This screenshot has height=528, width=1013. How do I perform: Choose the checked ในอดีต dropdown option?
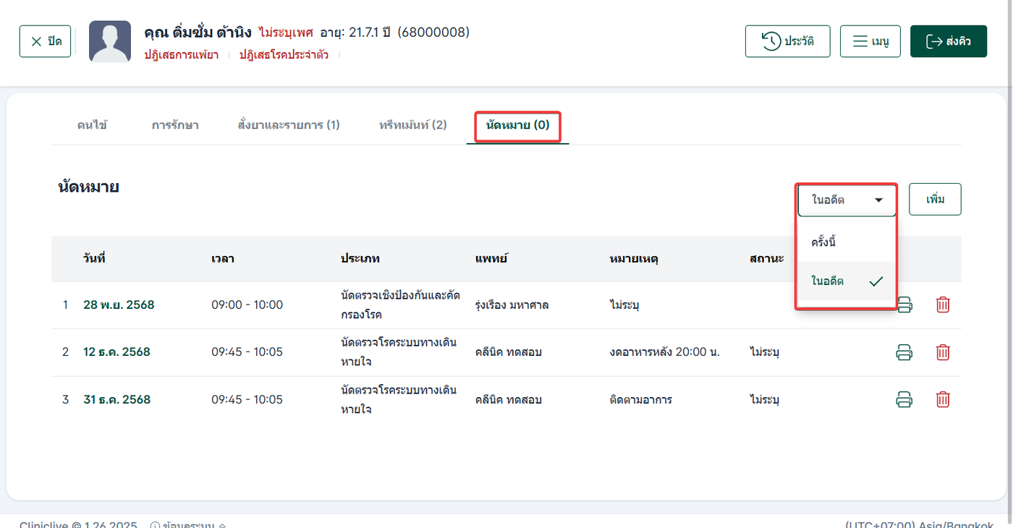click(847, 281)
